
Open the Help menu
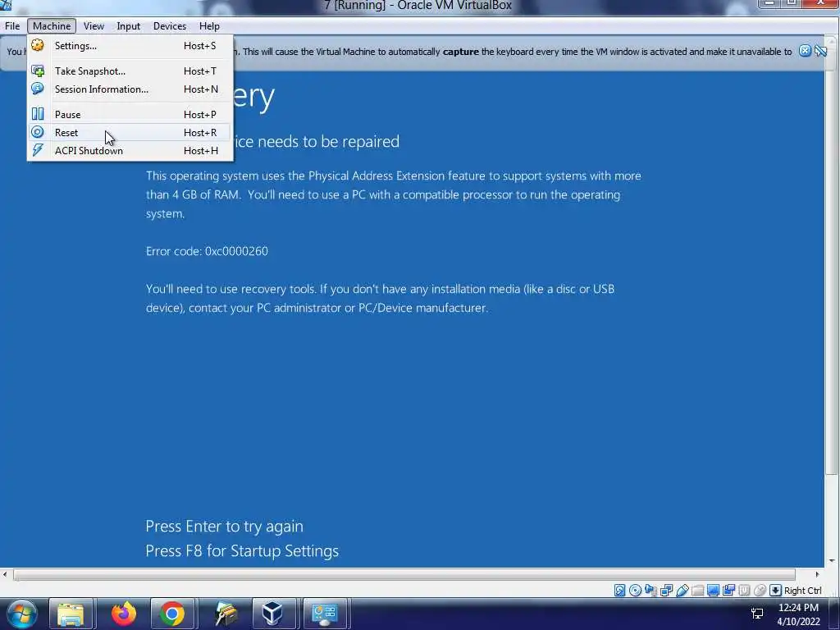[209, 26]
